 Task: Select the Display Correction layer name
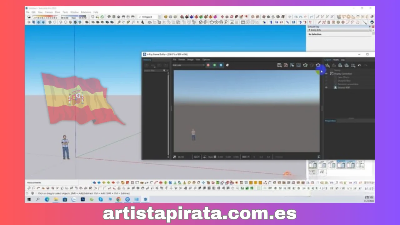[x=343, y=74]
